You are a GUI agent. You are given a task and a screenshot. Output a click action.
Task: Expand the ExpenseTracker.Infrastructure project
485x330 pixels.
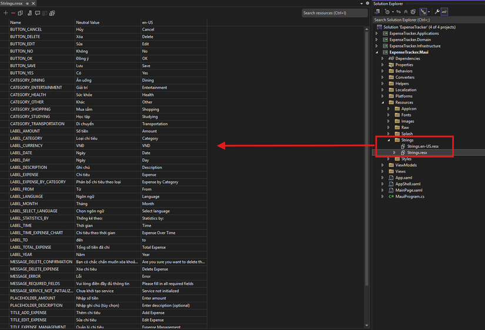pyautogui.click(x=377, y=46)
